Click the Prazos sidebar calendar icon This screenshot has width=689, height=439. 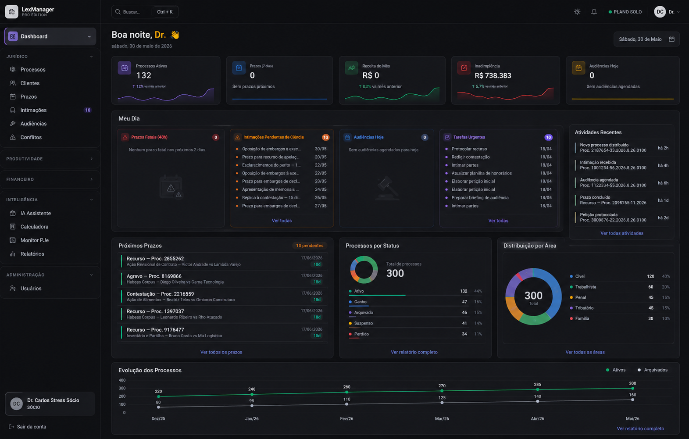pyautogui.click(x=13, y=96)
